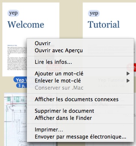Select Ouvrir avec Aperçu menu entry

click(x=80, y=50)
